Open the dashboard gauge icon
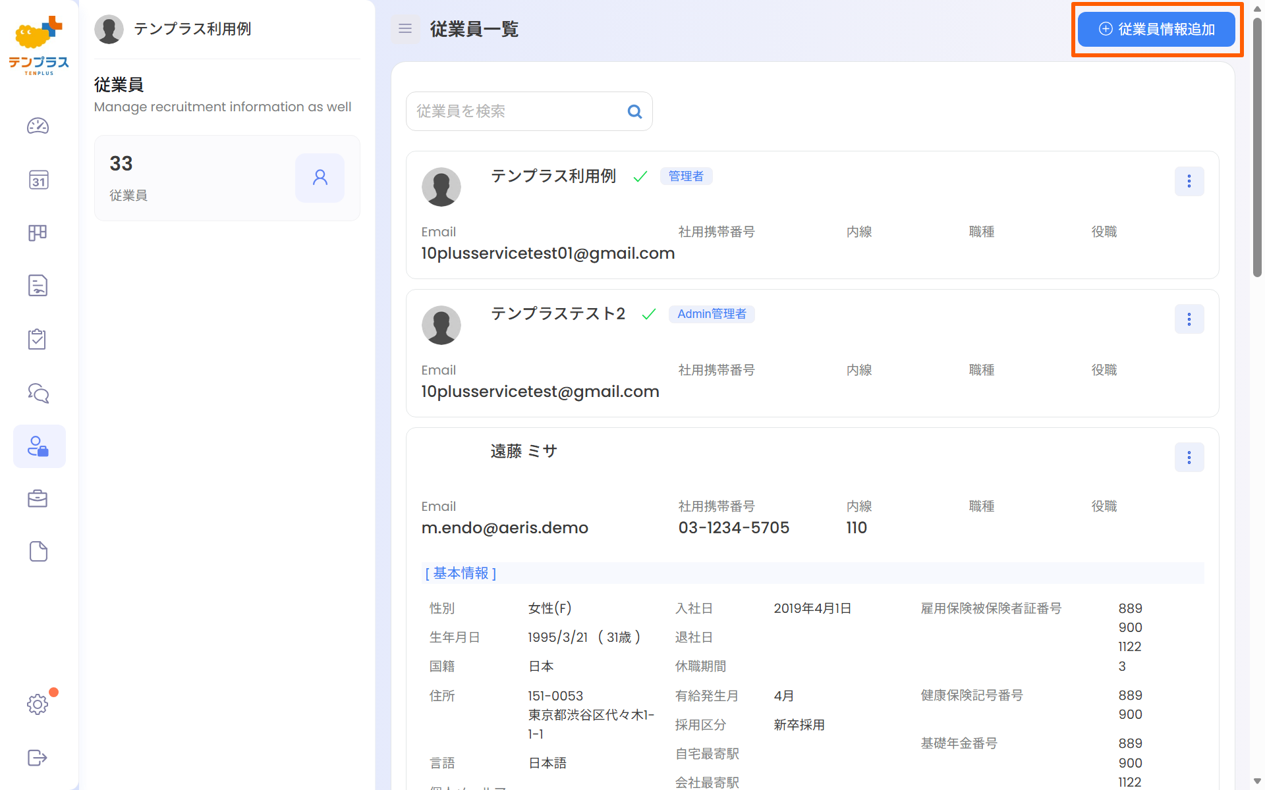Viewport: 1265px width, 790px height. 38,126
